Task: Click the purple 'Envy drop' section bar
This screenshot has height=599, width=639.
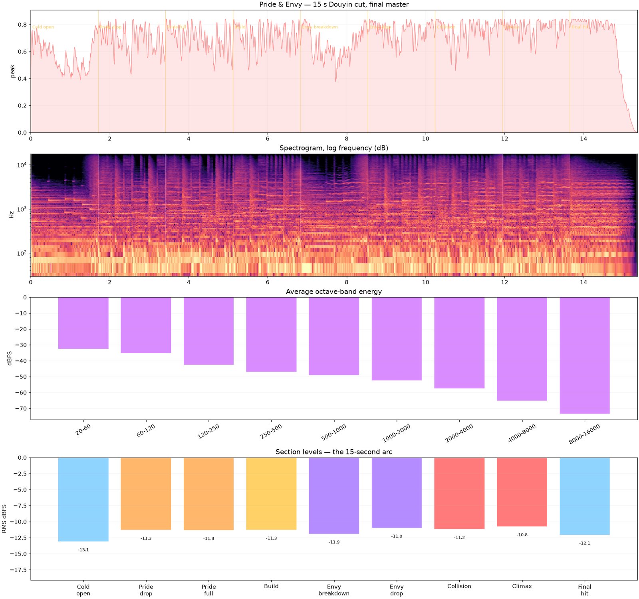Action: (x=397, y=493)
